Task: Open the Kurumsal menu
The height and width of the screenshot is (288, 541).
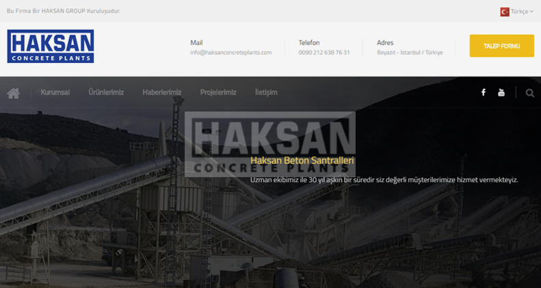Action: pyautogui.click(x=55, y=92)
